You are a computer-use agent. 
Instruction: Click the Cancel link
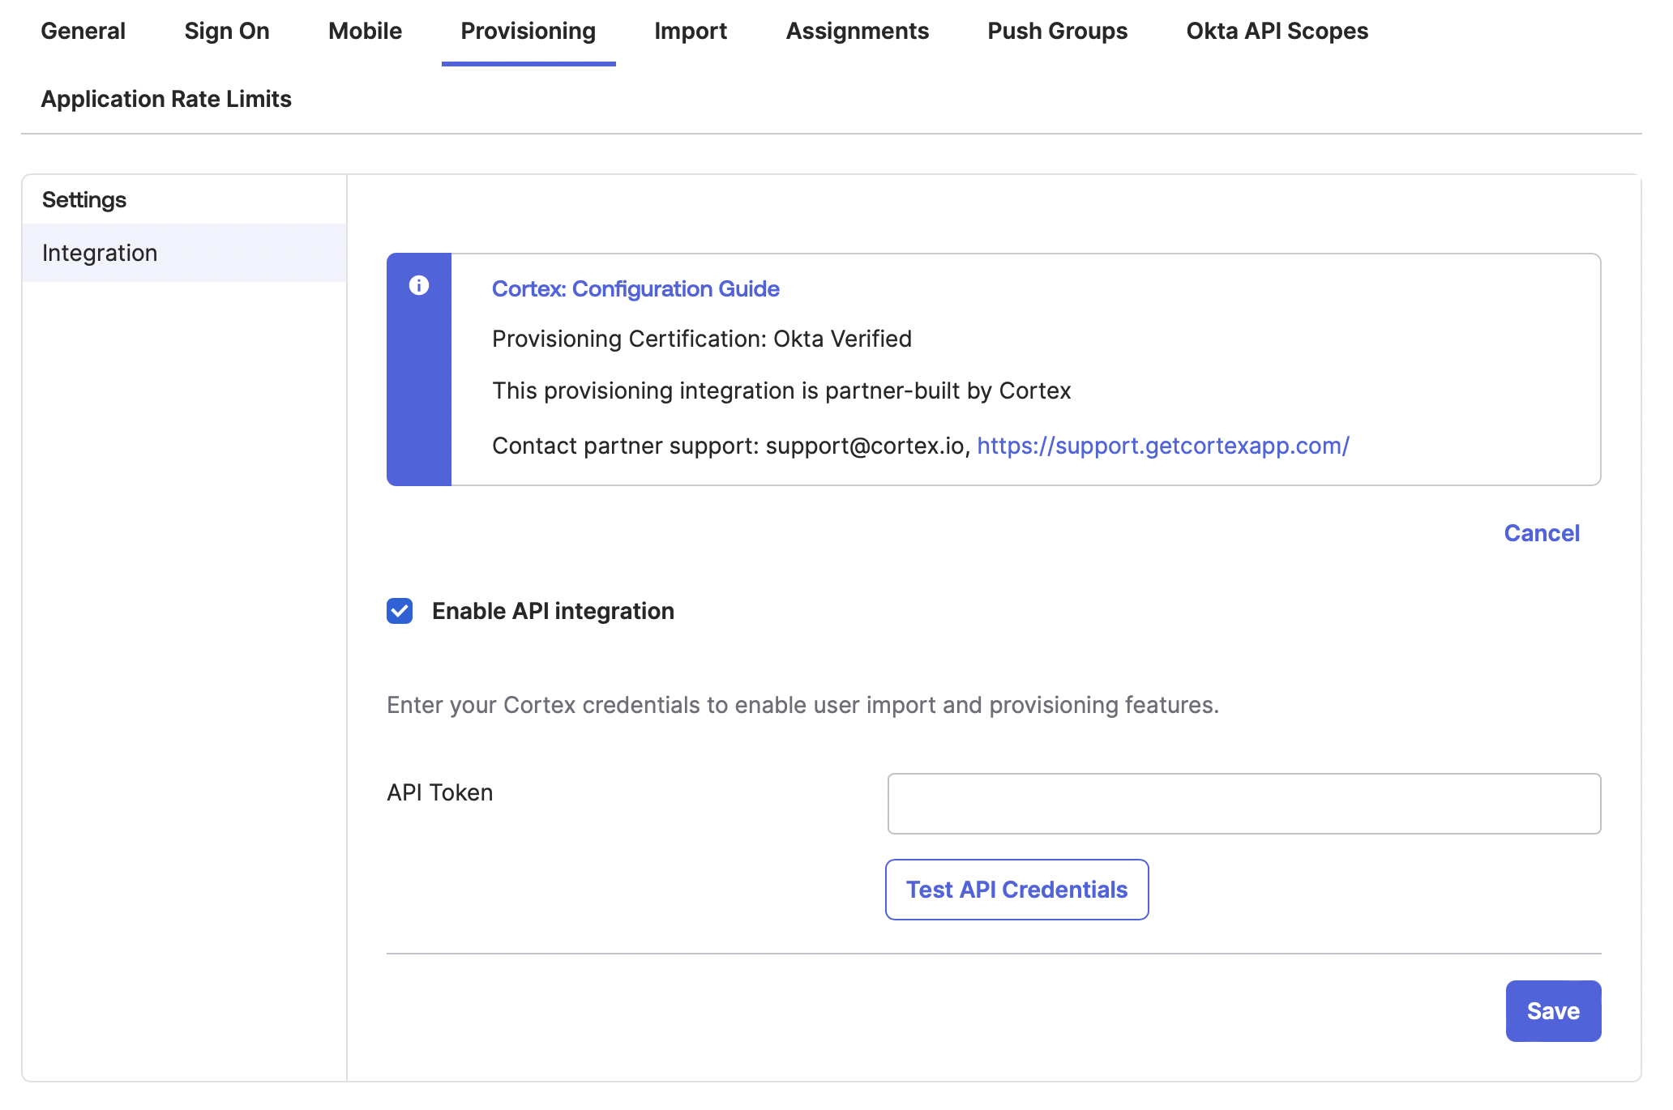[1542, 533]
